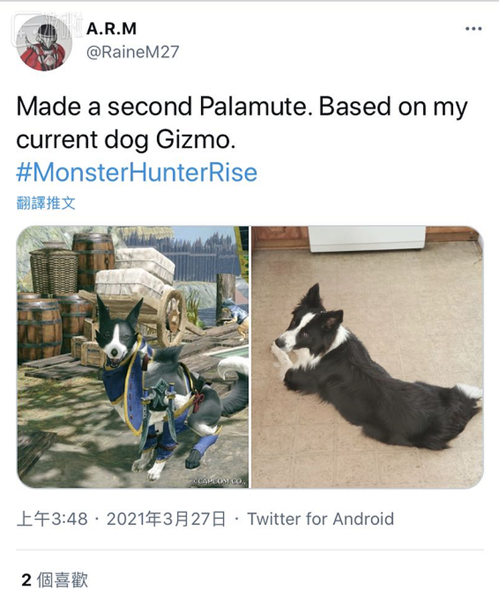Open the Palamute game screenshot image

pyautogui.click(x=133, y=357)
